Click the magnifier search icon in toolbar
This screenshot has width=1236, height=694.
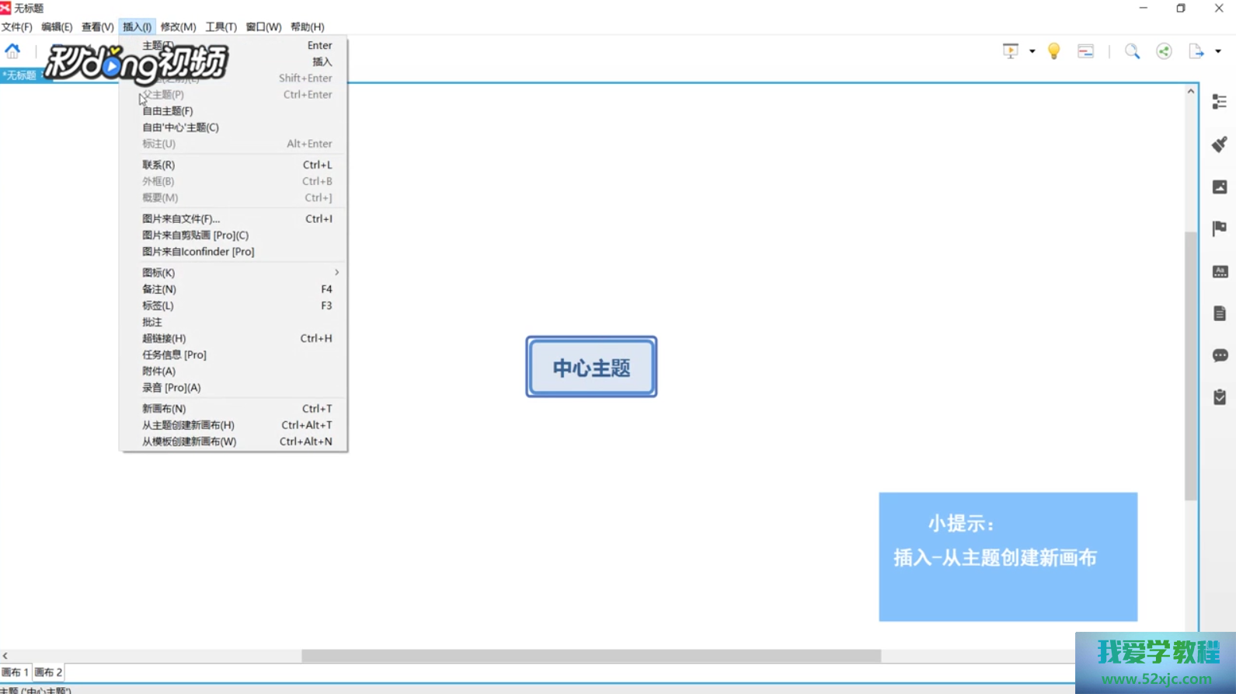tap(1132, 51)
